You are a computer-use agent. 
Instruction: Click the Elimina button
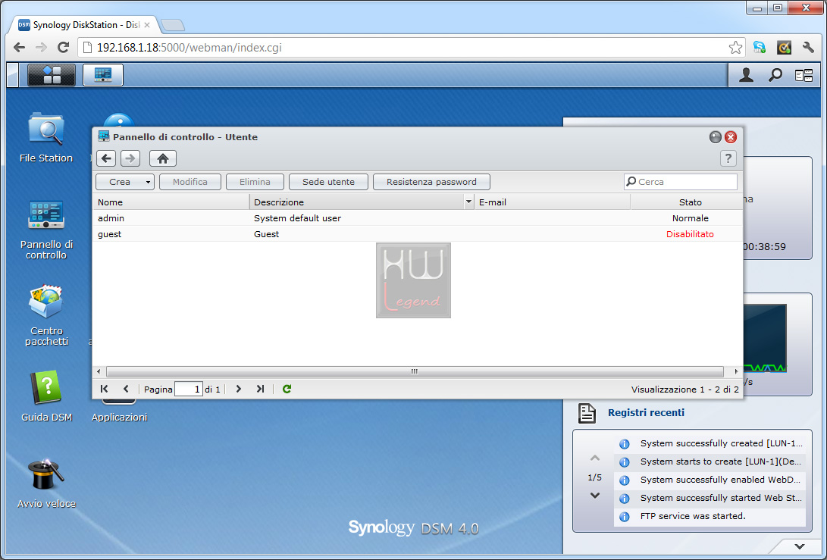[255, 182]
